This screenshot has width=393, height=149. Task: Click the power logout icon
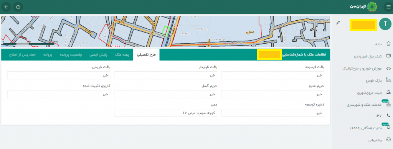tap(18, 7)
